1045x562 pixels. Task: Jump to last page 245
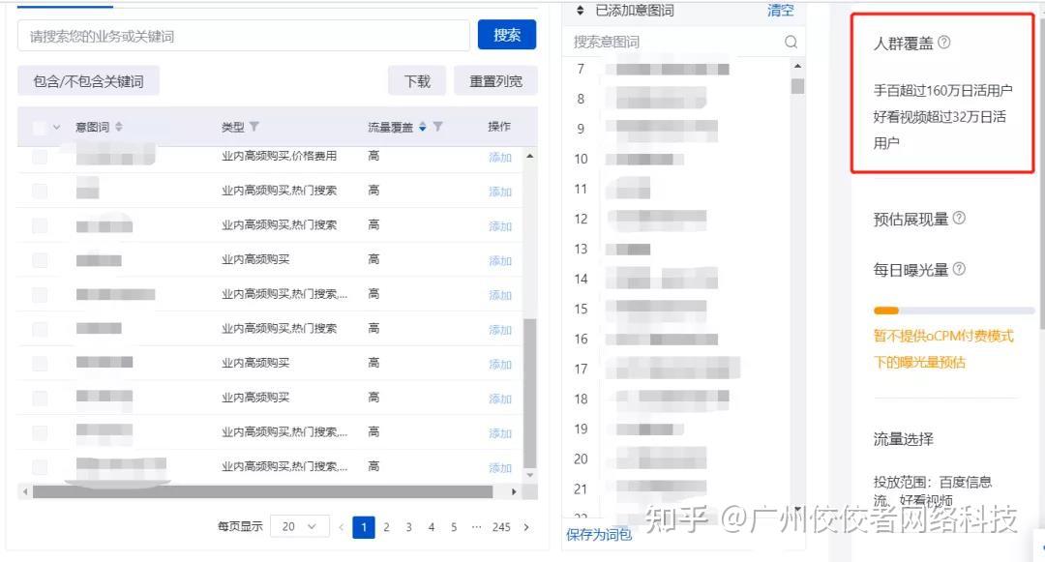pos(501,527)
